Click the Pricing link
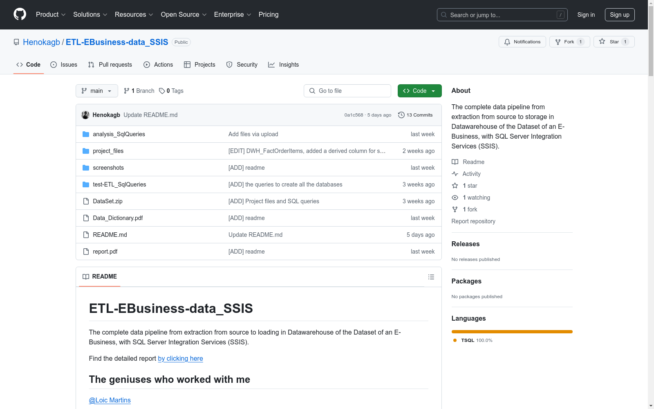Image resolution: width=654 pixels, height=409 pixels. click(x=269, y=15)
